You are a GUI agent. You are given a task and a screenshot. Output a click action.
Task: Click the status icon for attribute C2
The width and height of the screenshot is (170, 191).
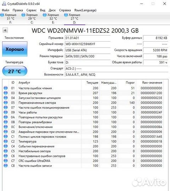pyautogui.click(x=6, y=141)
